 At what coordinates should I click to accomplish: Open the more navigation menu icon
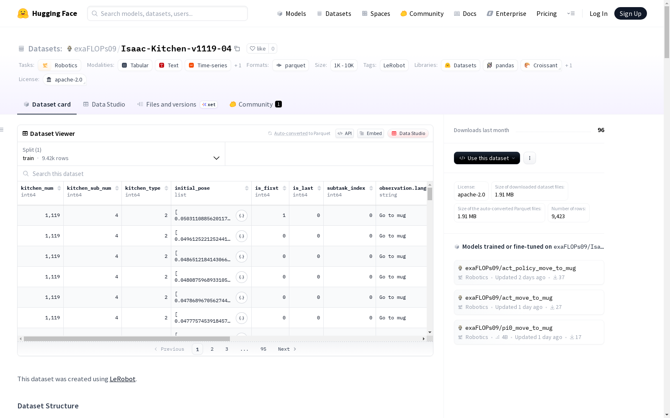(571, 13)
